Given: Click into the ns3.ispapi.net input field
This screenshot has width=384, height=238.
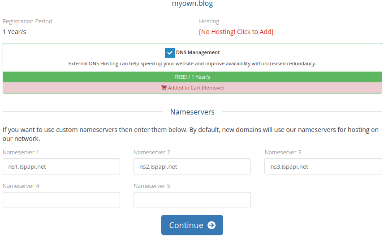Looking at the screenshot, I should pos(323,166).
